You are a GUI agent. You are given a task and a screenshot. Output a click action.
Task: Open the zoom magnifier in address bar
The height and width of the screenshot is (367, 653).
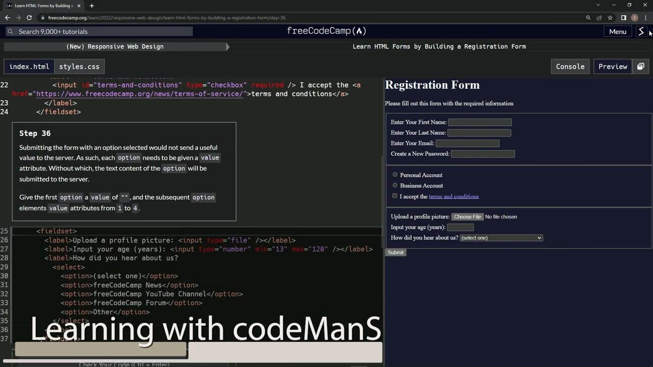(x=588, y=17)
